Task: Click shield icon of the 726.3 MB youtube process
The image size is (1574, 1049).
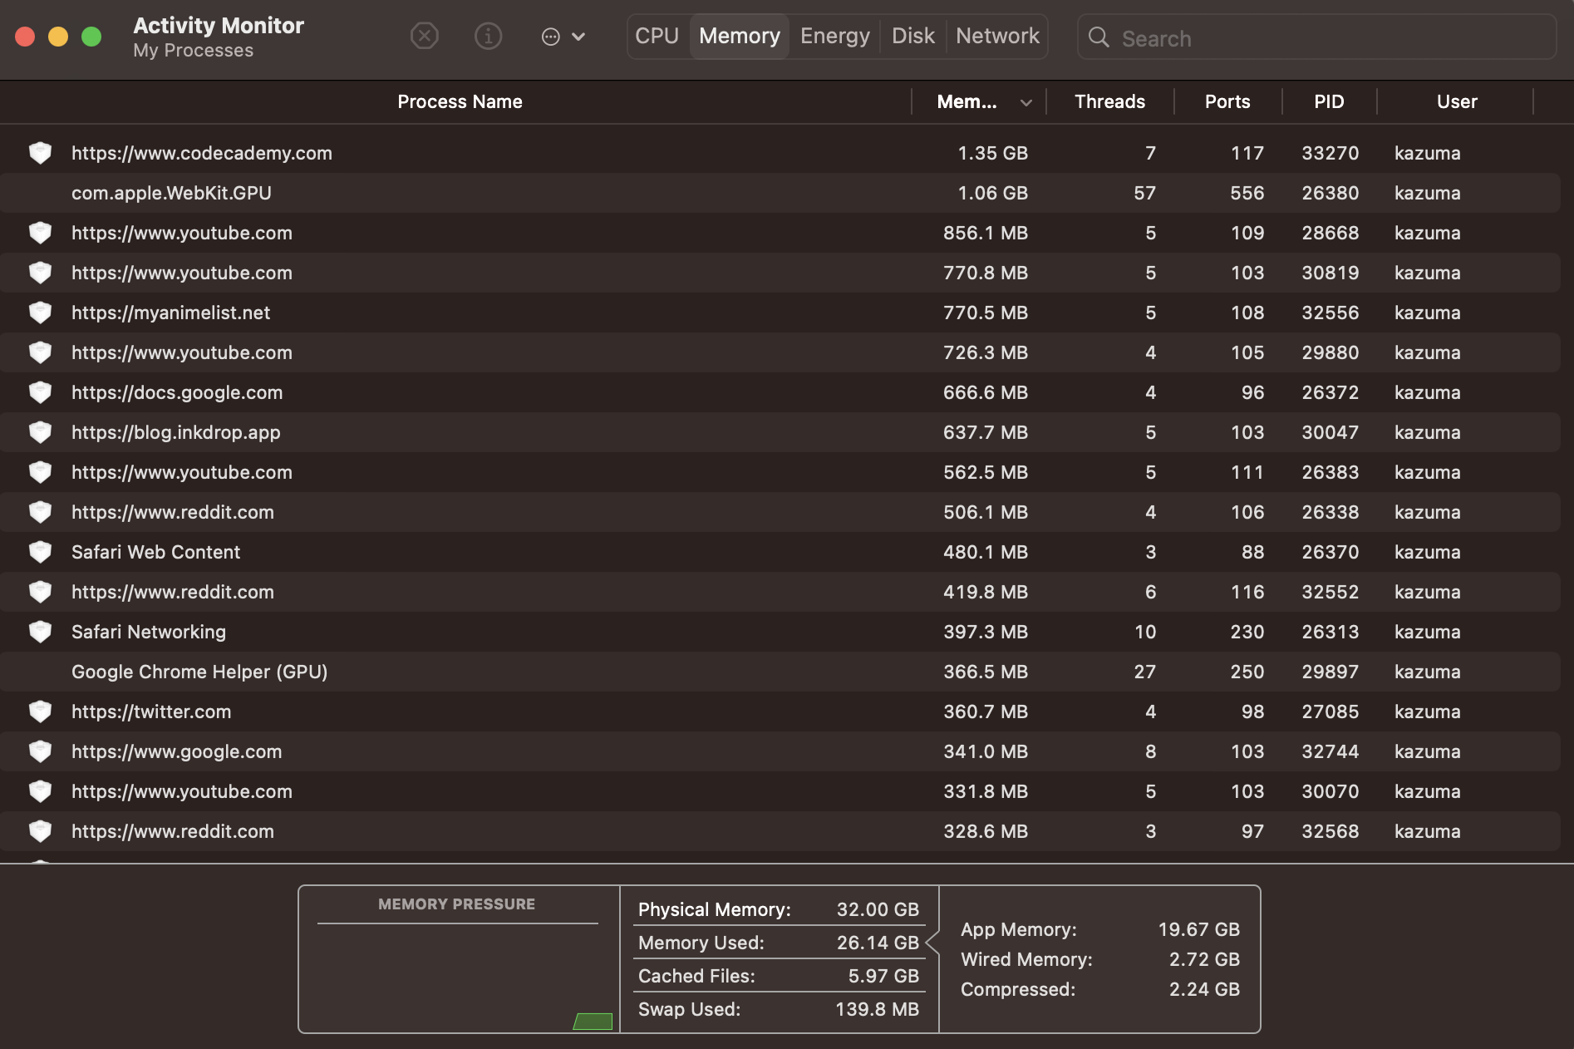Action: (40, 352)
